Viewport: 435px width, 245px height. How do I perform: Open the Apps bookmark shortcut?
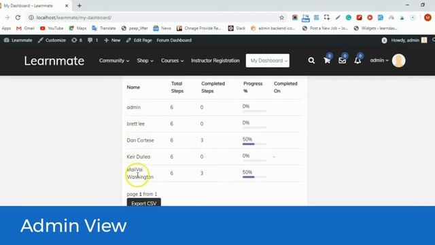pos(6,29)
